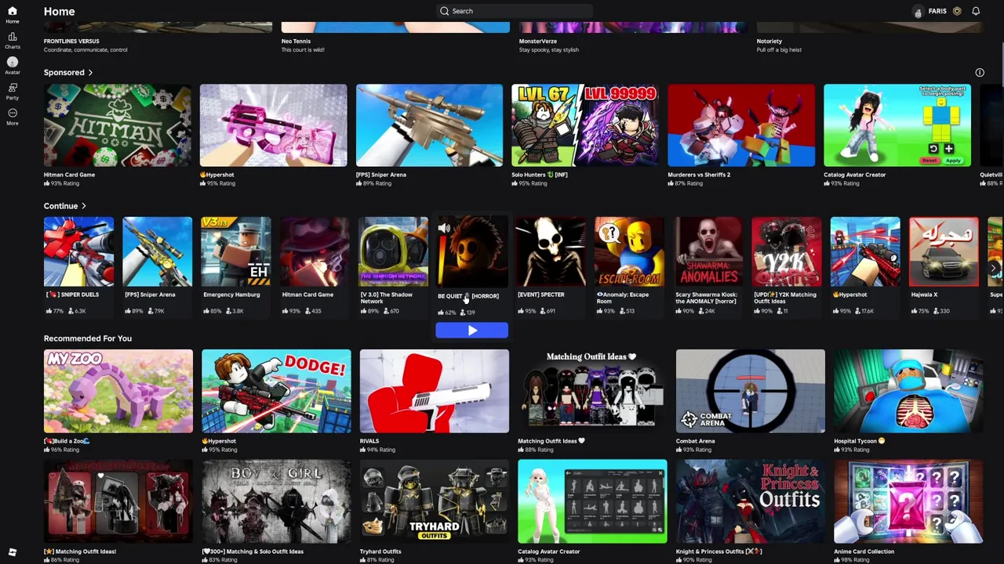Viewport: 1004px width, 564px height.
Task: Open Murderers vs Sheriffs 2 card
Action: [x=740, y=125]
